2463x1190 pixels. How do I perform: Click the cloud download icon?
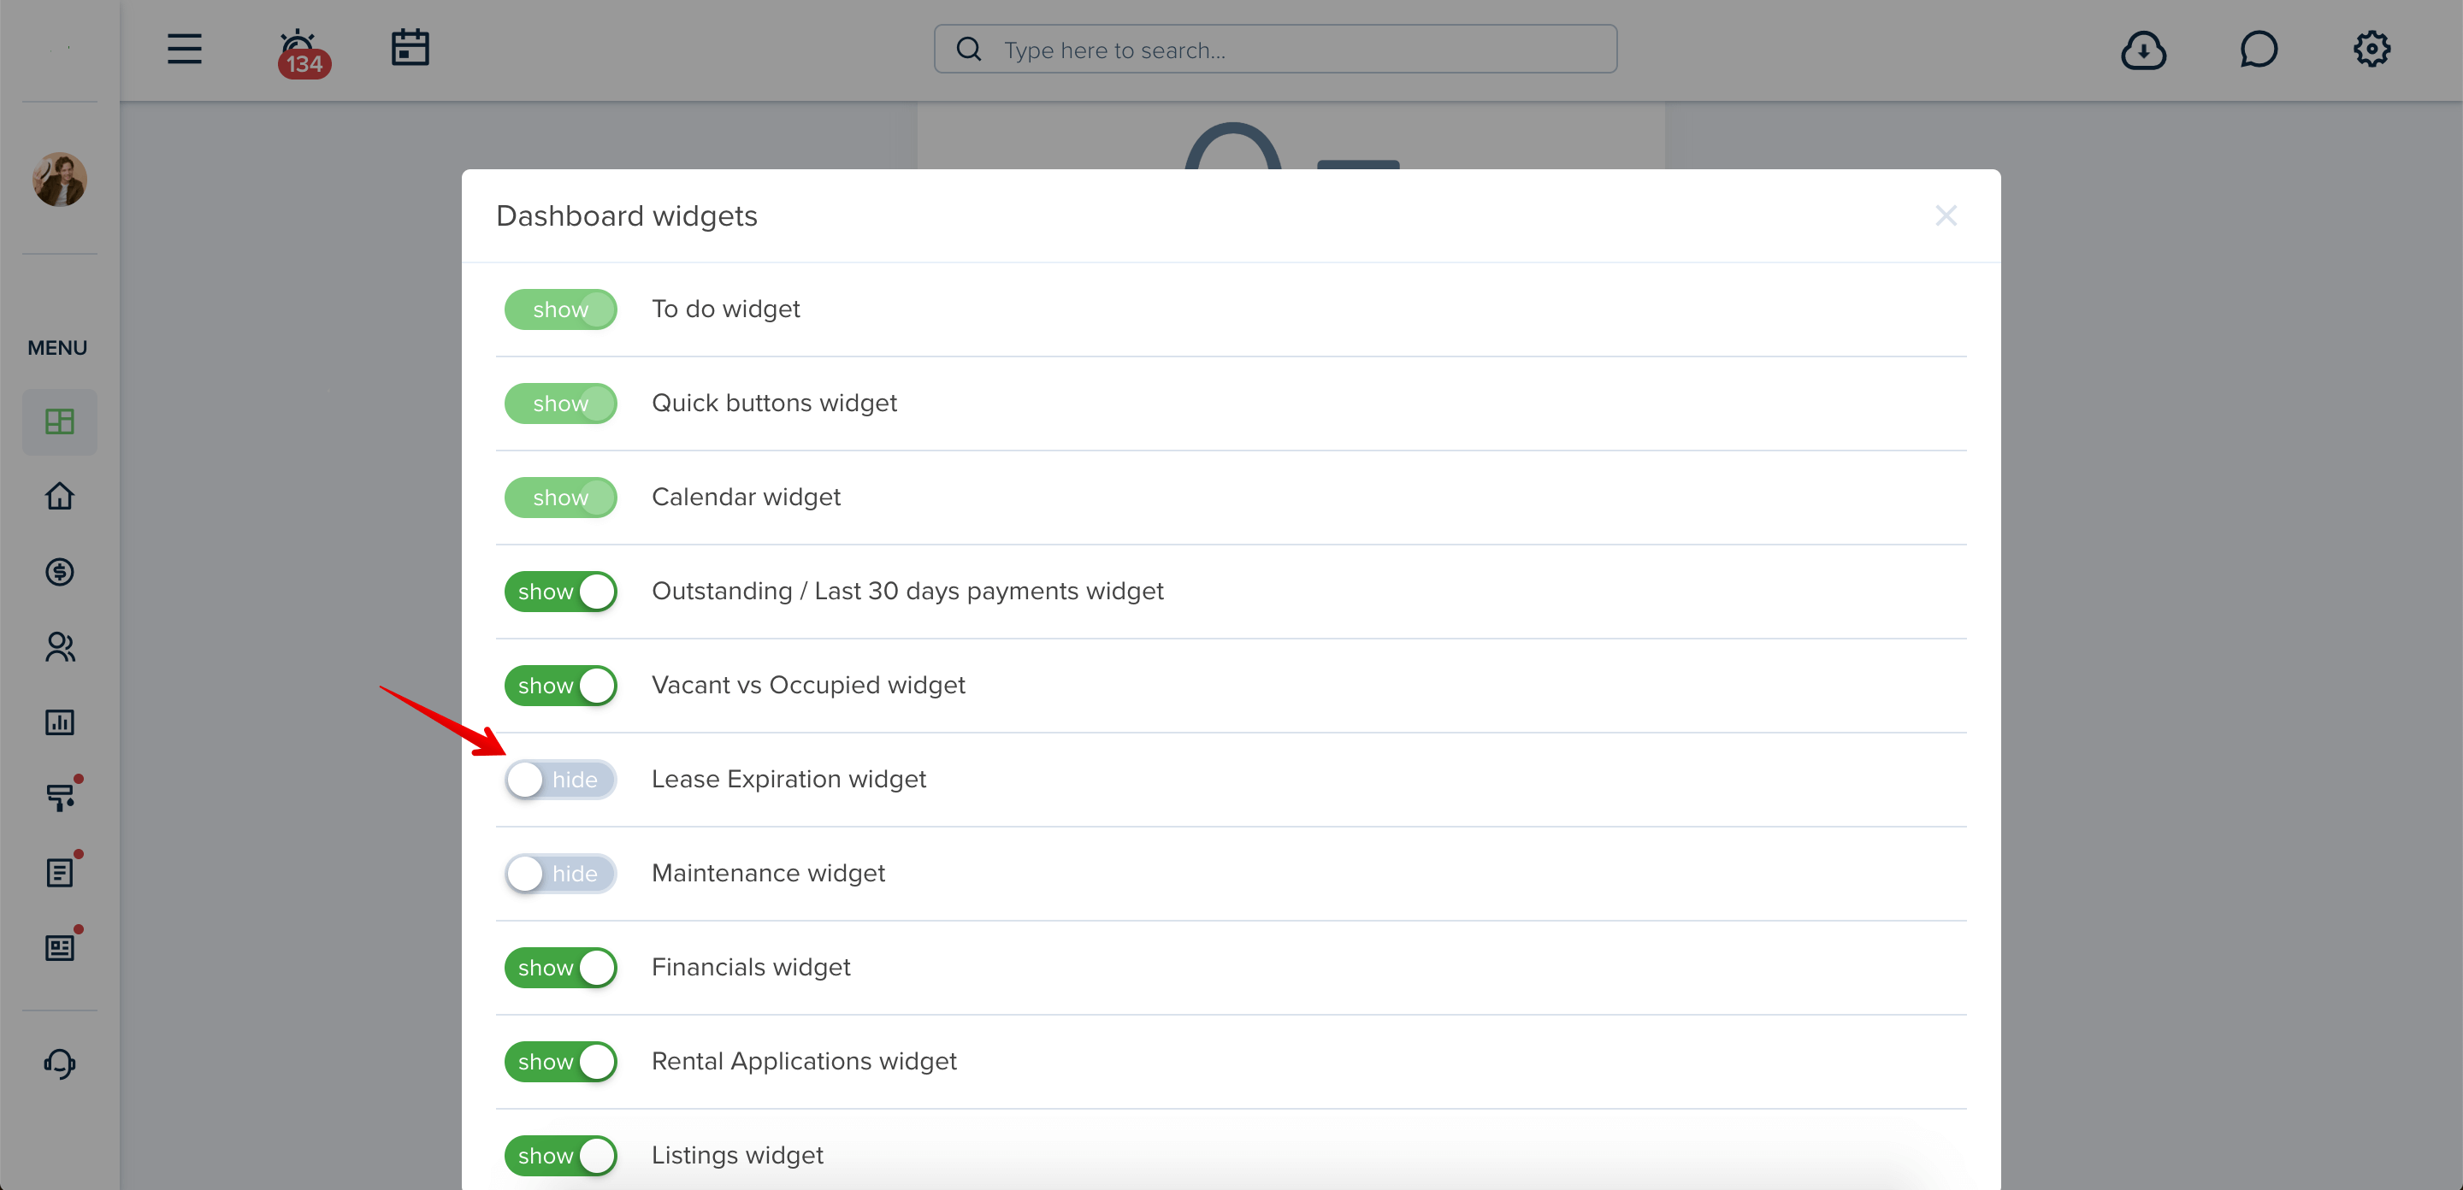coord(2142,50)
